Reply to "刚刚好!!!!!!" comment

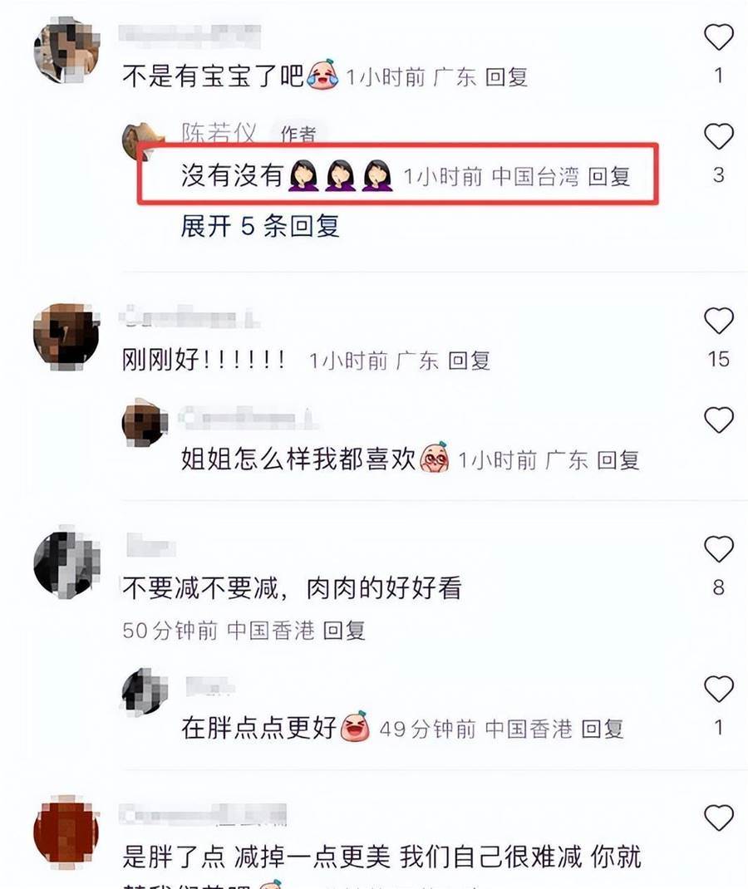(x=469, y=361)
